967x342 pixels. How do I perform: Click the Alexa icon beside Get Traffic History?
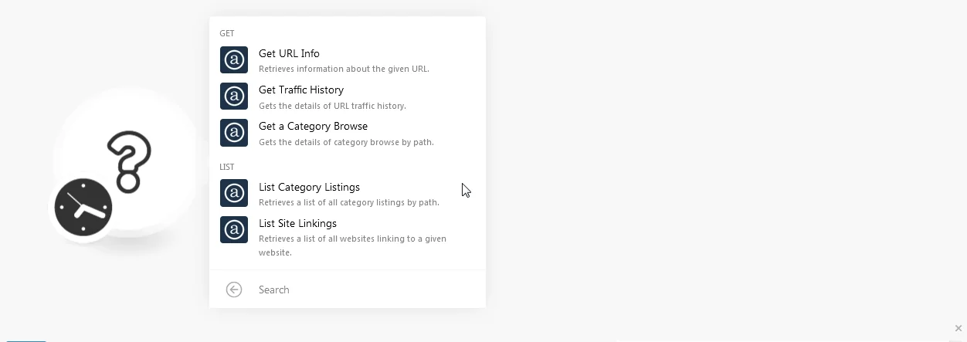pos(234,97)
